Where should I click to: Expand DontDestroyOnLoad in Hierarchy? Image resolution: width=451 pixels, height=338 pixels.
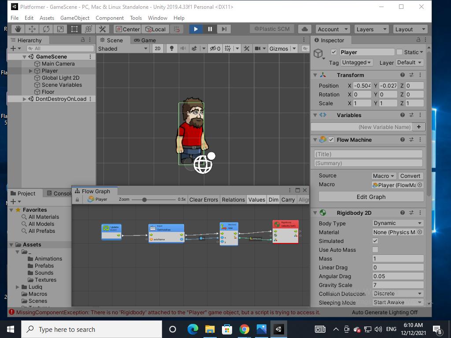point(25,99)
